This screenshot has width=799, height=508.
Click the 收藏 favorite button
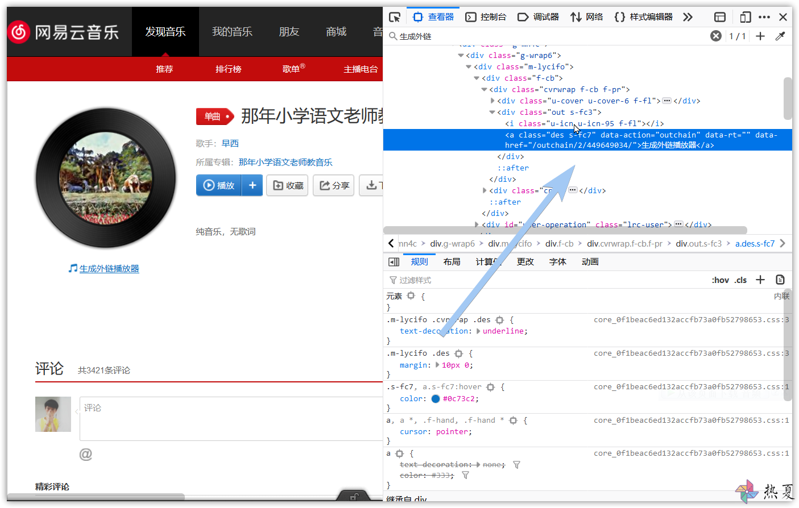287,185
